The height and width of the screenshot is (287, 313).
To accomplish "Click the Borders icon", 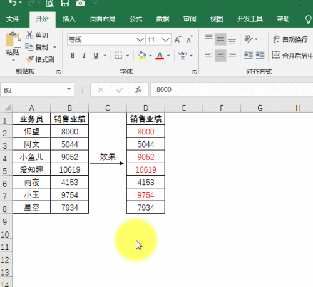I will pos(118,55).
